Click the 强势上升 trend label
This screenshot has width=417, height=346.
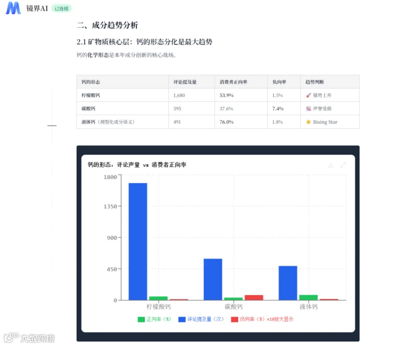[322, 95]
